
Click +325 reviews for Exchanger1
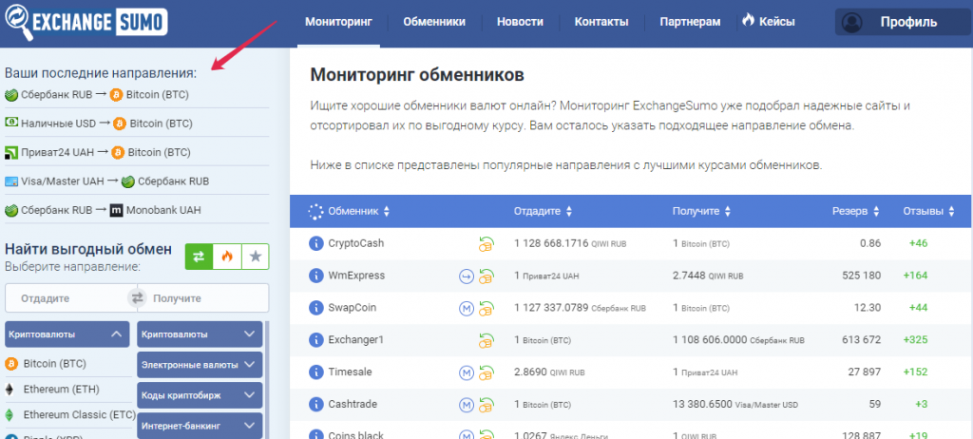click(x=915, y=339)
